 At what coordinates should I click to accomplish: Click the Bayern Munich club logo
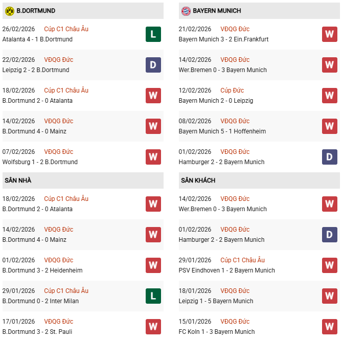(x=186, y=11)
